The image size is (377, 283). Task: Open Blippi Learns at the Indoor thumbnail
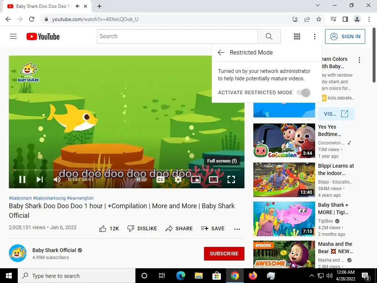(x=284, y=180)
